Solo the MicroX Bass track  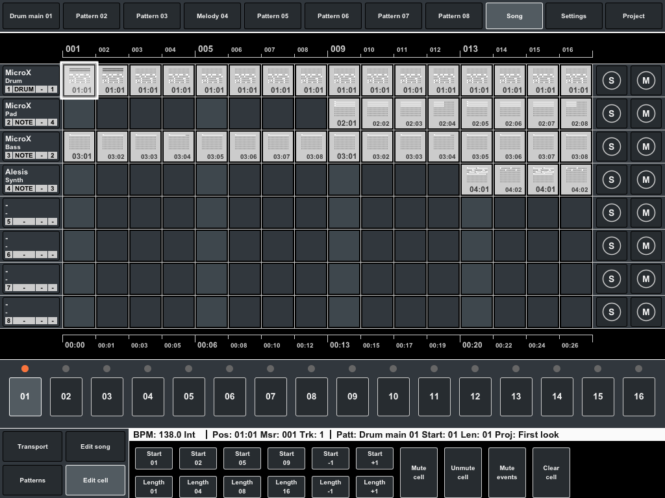point(611,147)
